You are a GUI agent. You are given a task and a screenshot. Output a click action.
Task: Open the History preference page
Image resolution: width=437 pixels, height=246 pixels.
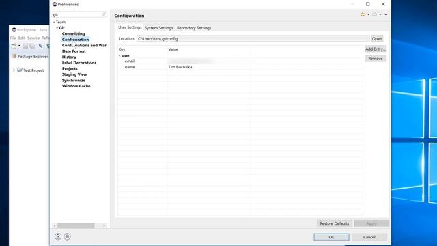coord(69,57)
